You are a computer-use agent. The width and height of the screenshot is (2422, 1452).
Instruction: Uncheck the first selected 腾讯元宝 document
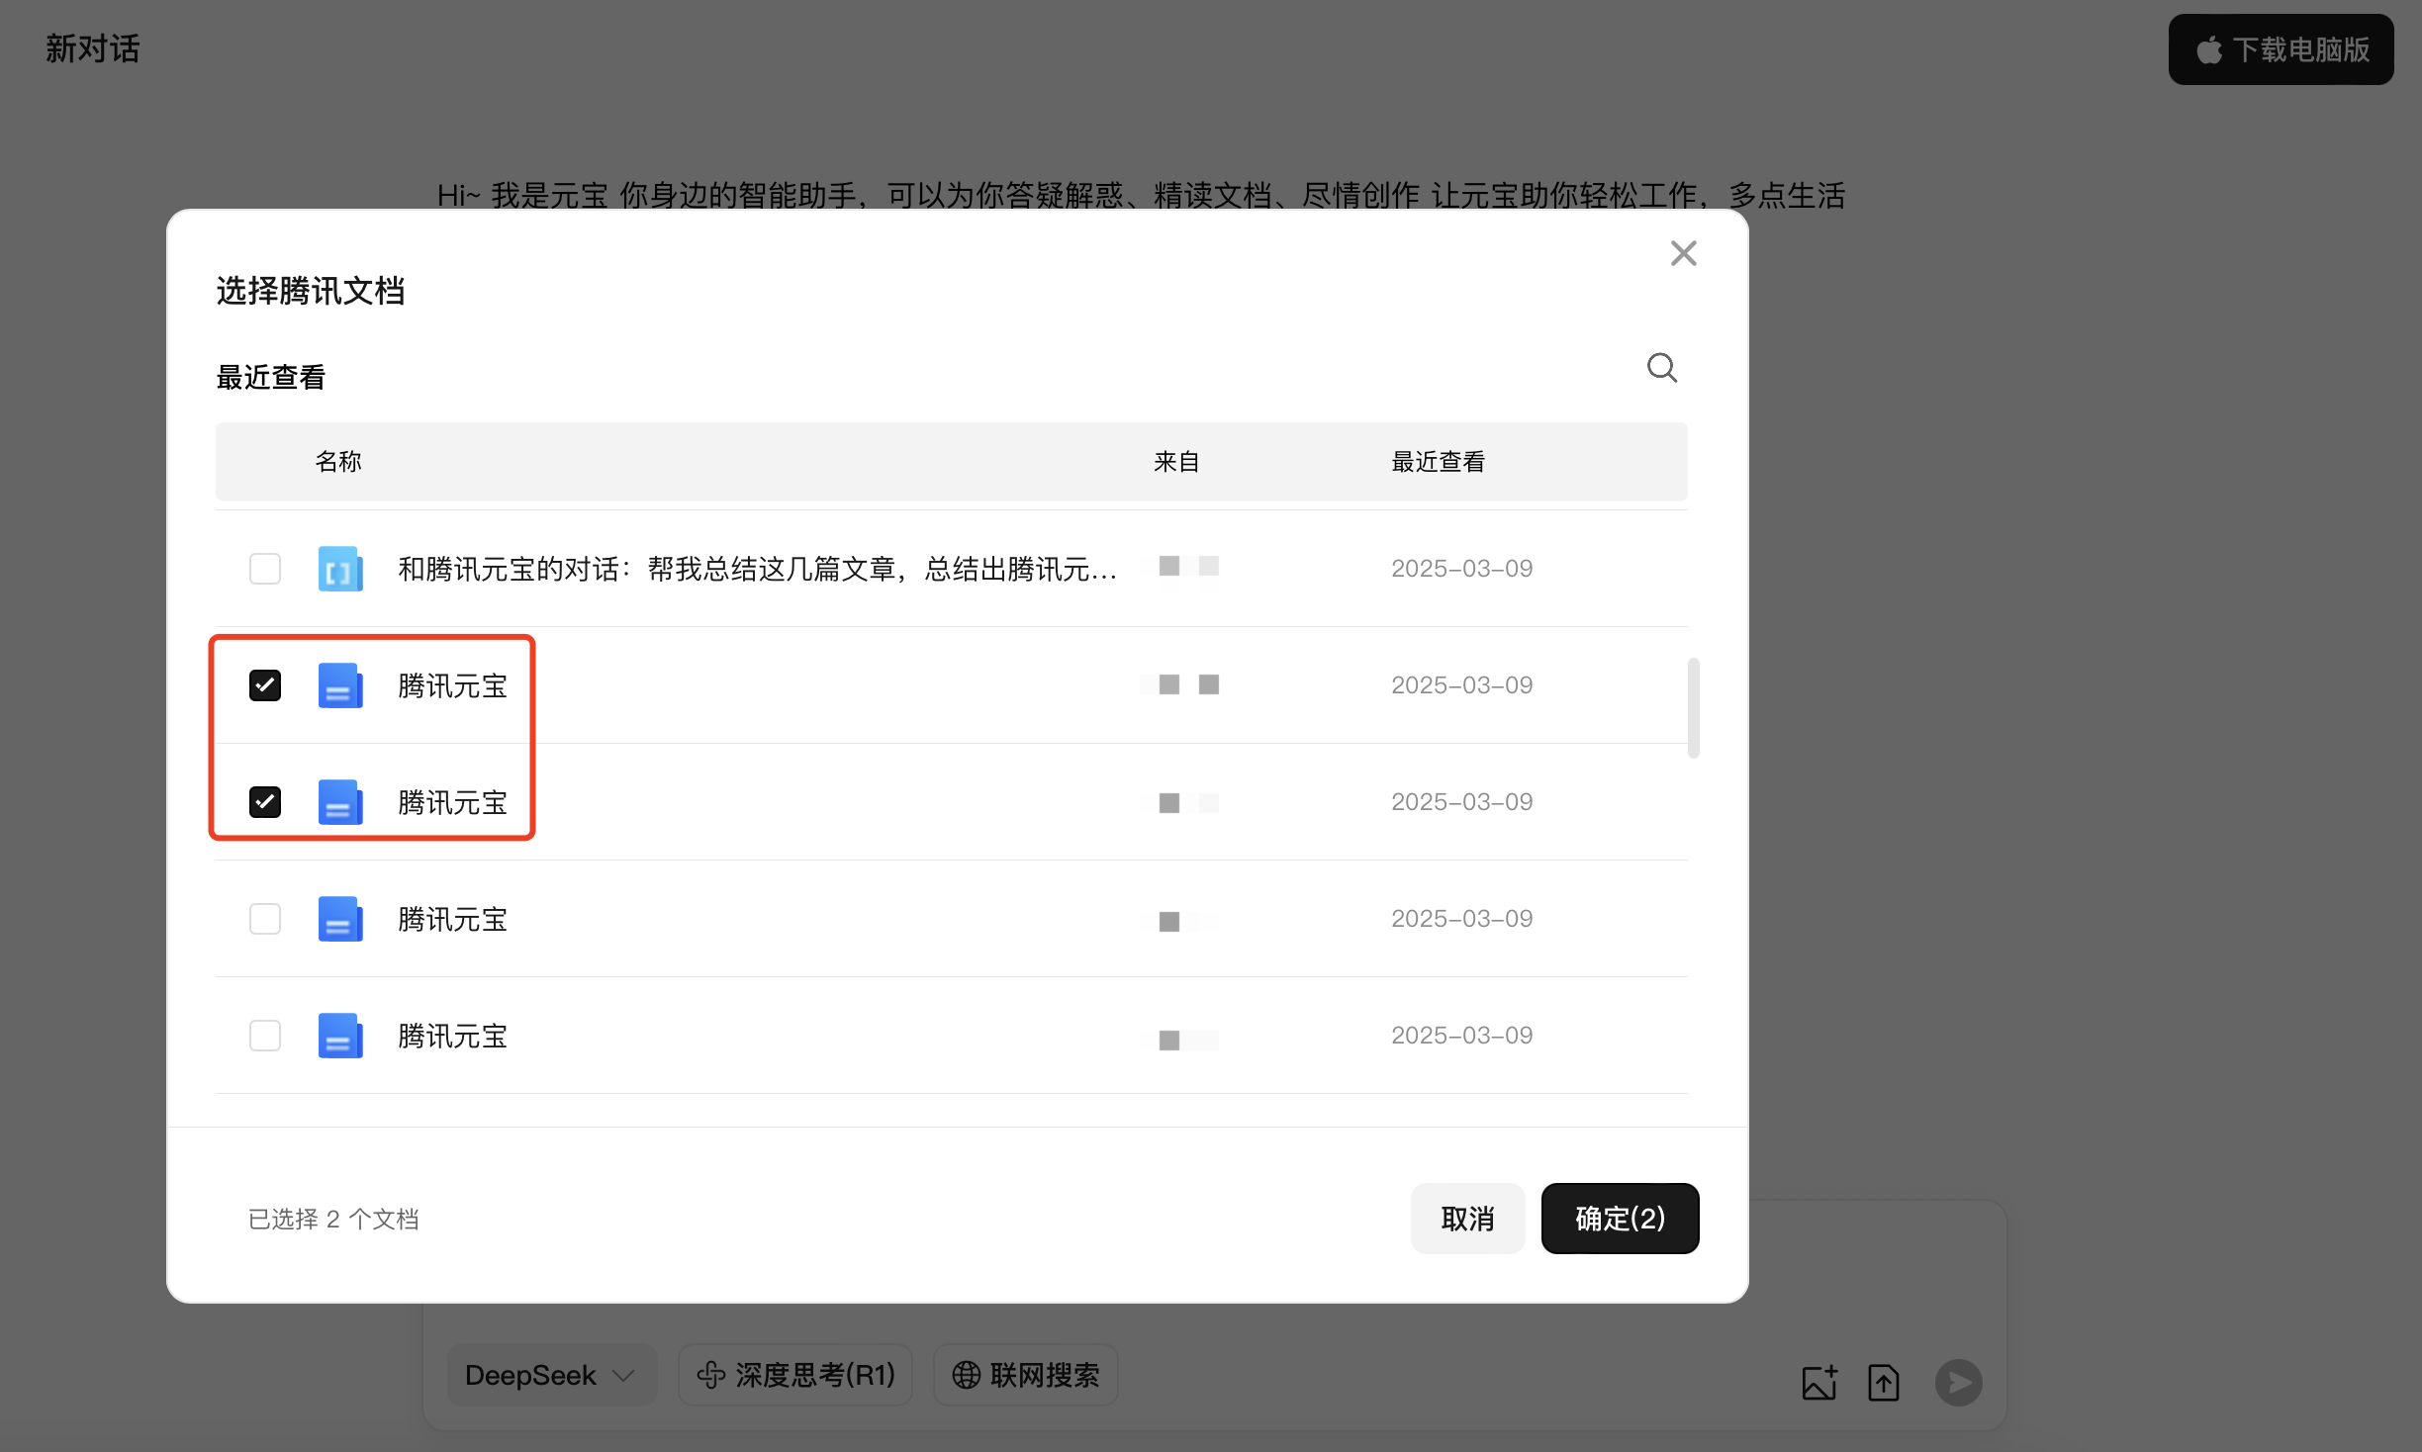[265, 685]
